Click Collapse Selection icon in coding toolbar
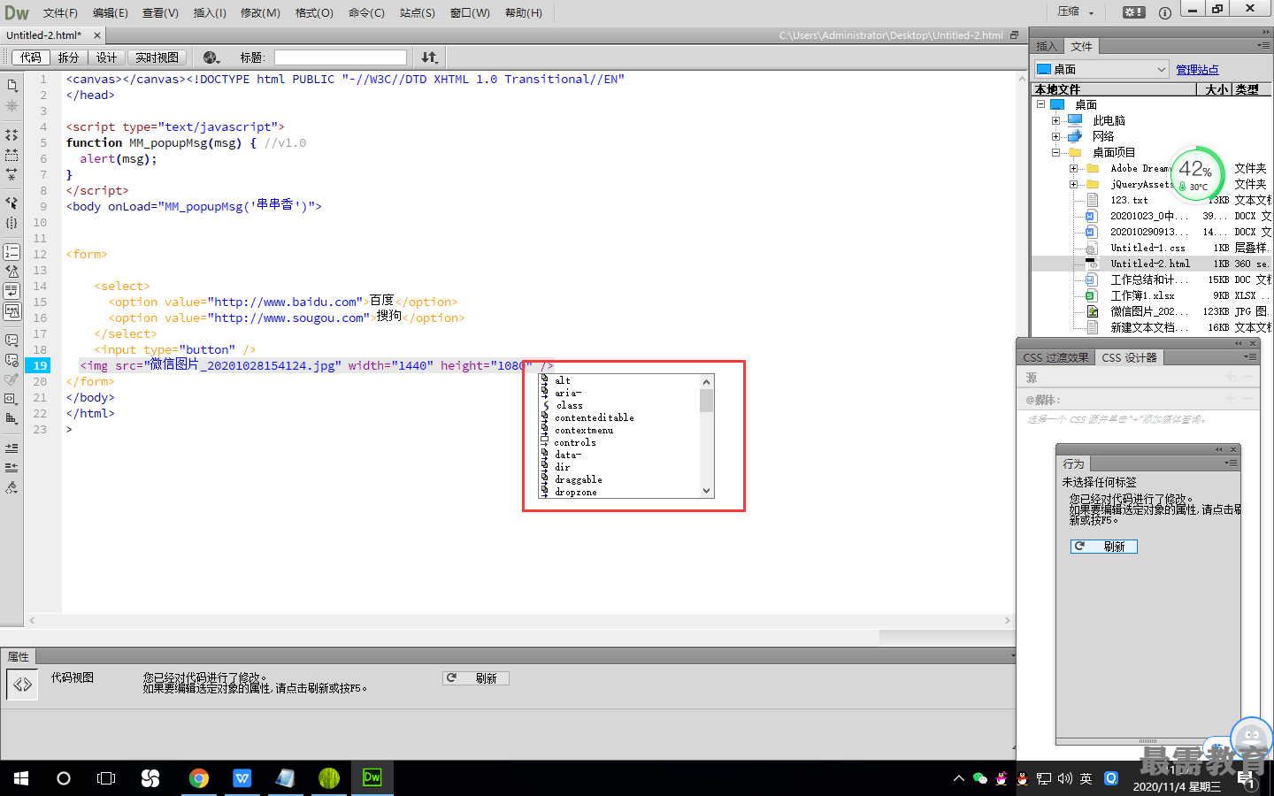This screenshot has width=1274, height=796. (x=12, y=155)
